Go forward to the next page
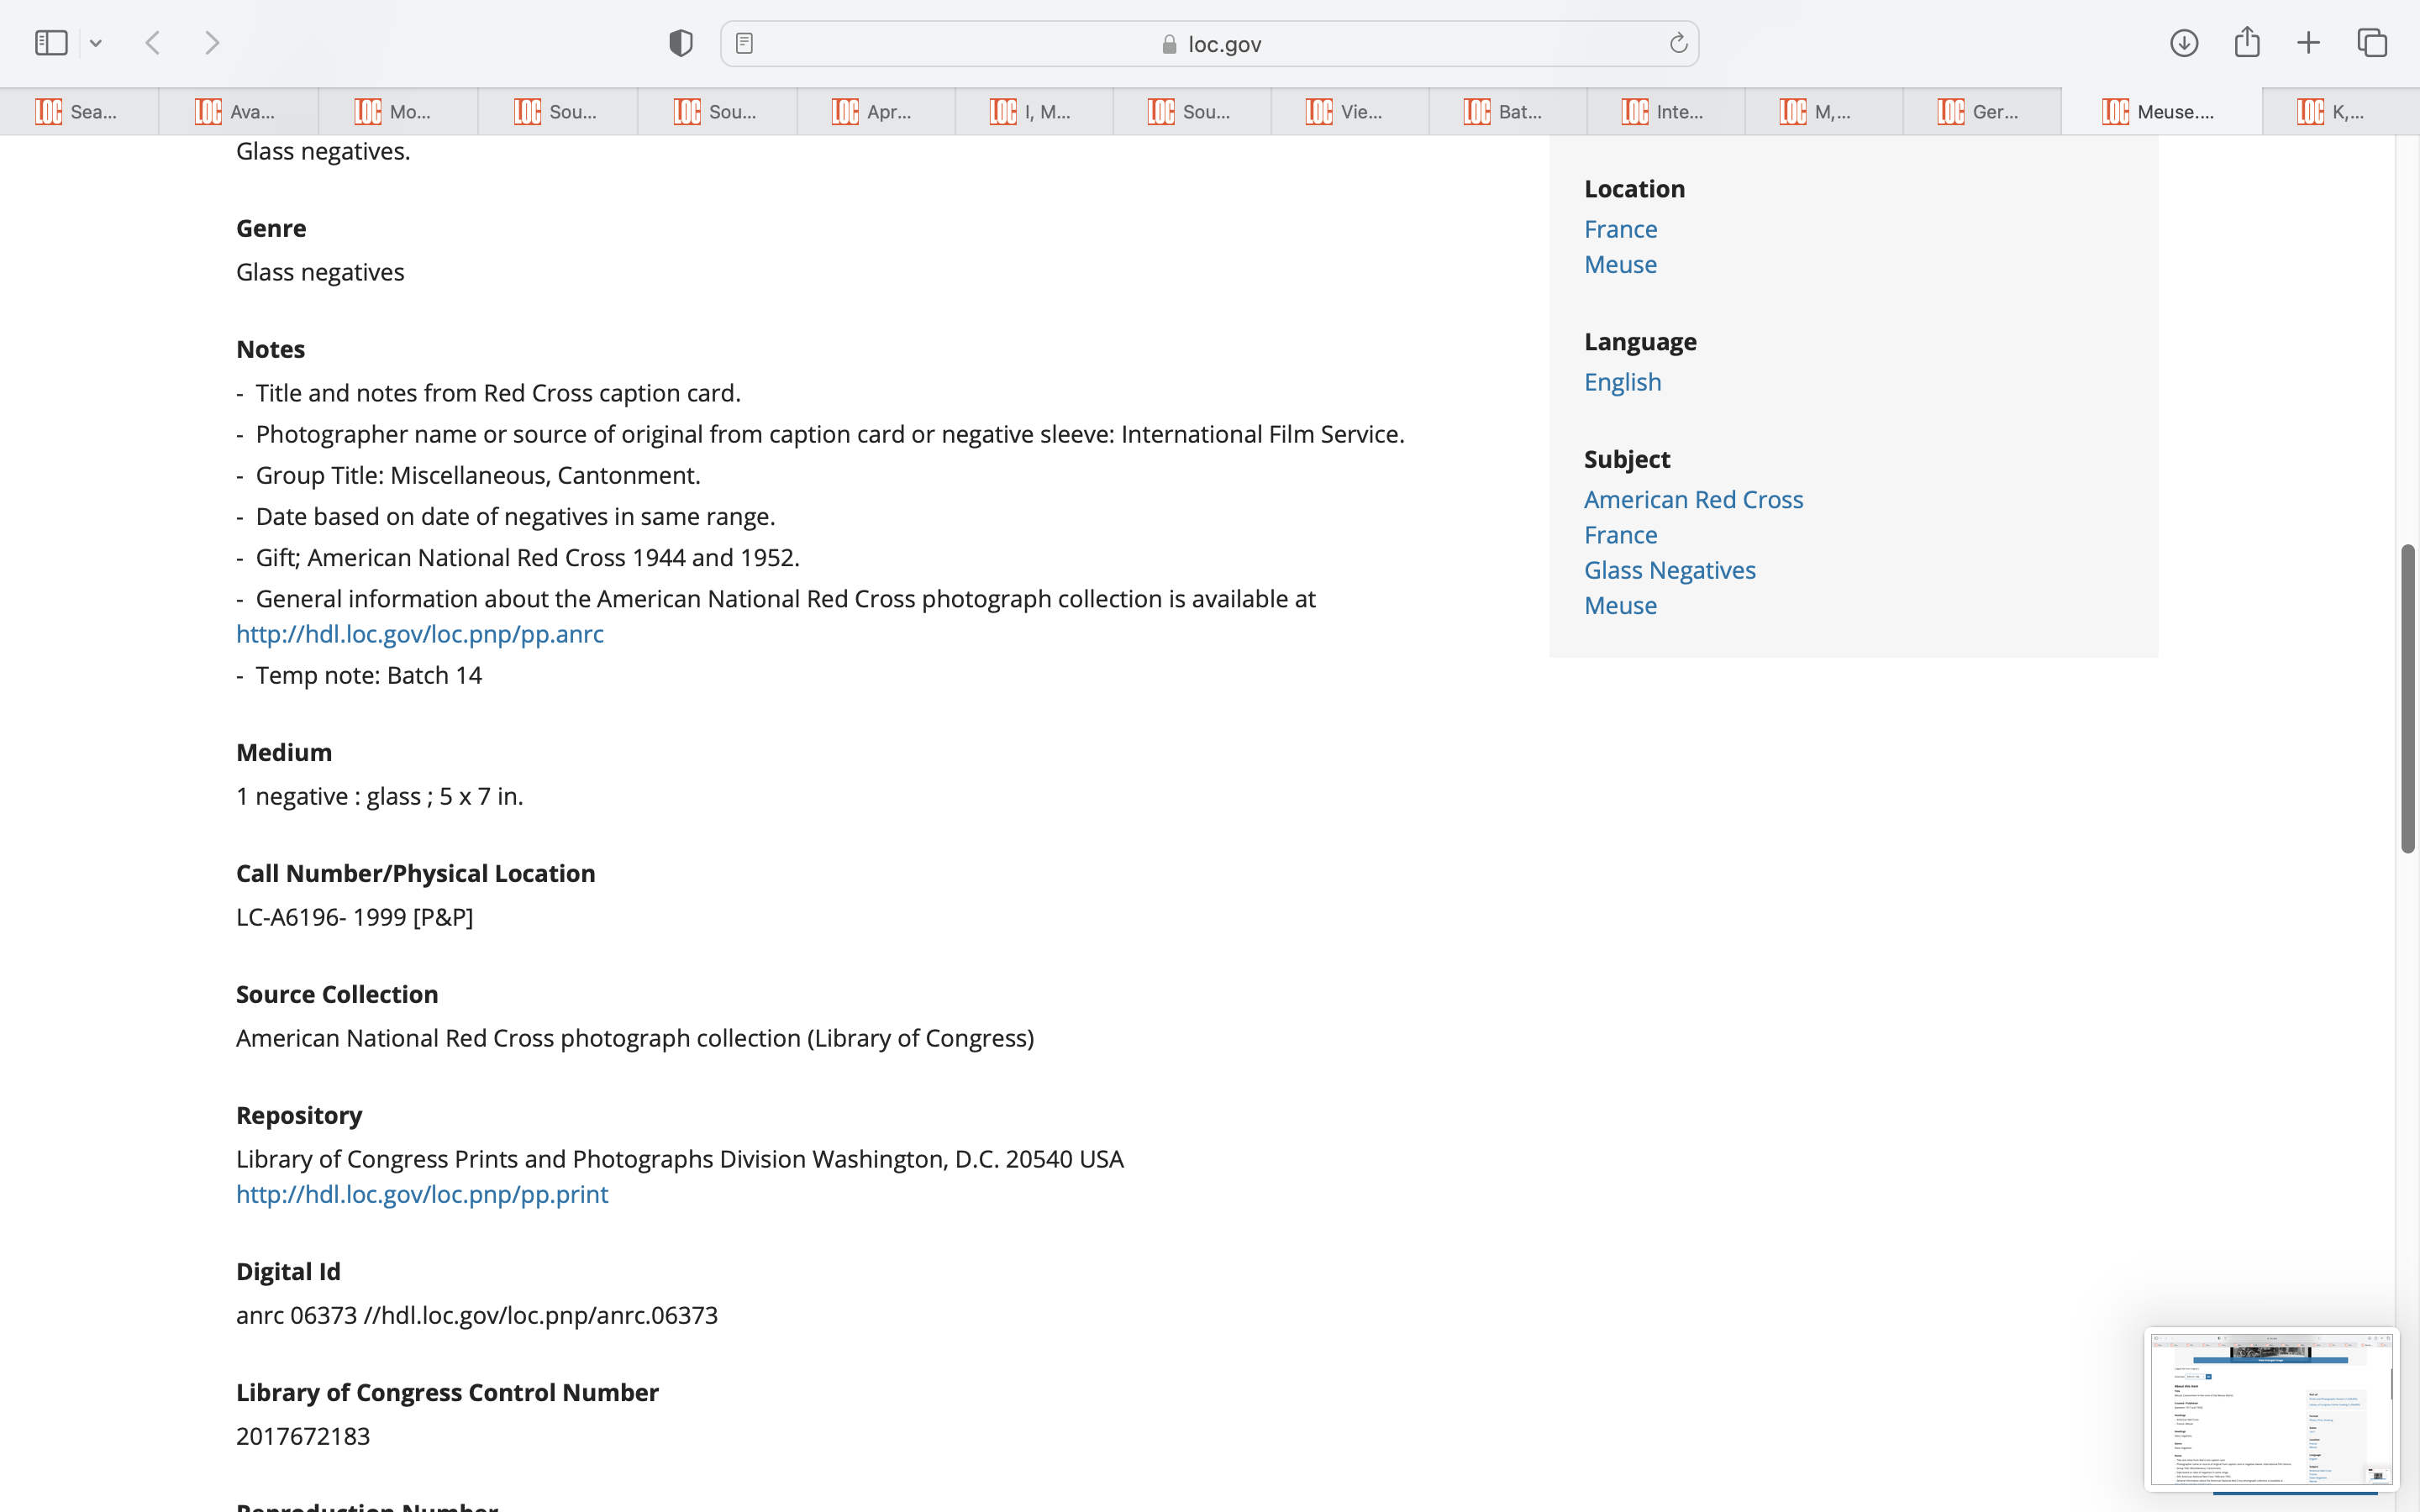This screenshot has width=2420, height=1512. (211, 43)
